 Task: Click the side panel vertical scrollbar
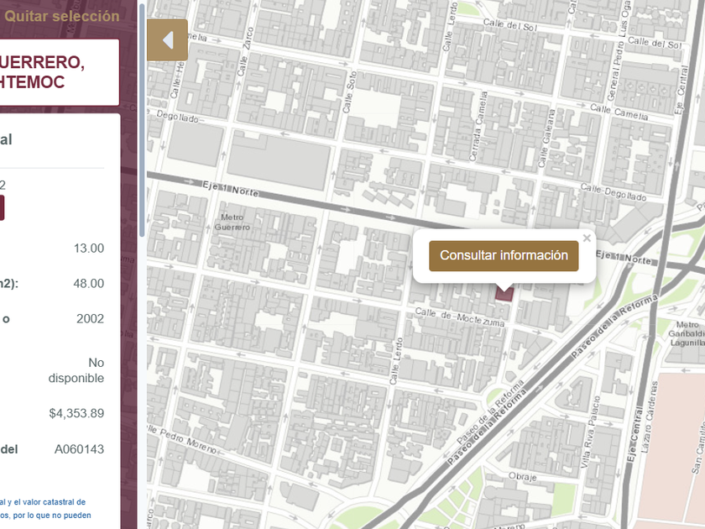pos(142,121)
